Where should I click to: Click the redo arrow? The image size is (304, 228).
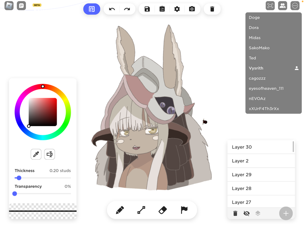tap(127, 9)
